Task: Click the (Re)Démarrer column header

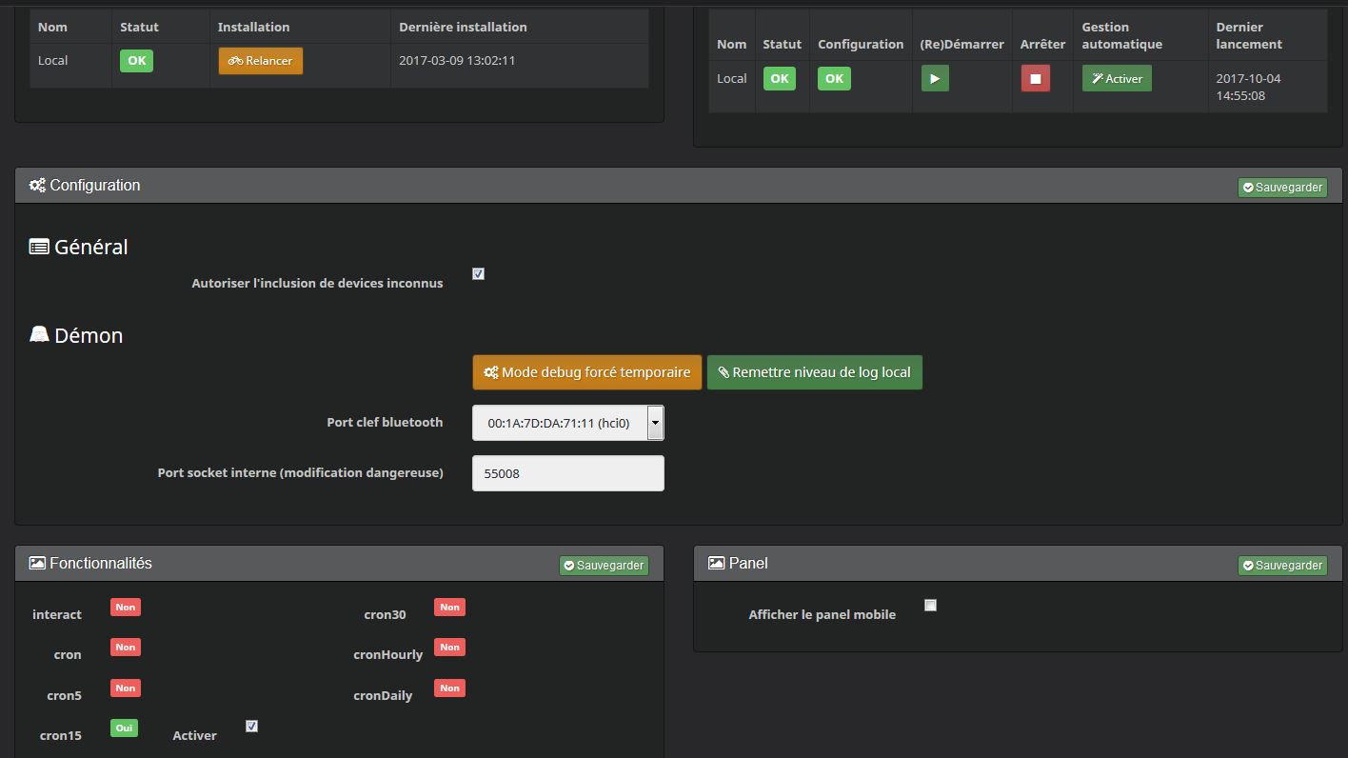Action: 961,45
